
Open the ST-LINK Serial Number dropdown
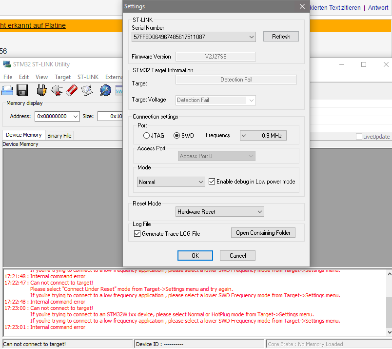pos(194,37)
